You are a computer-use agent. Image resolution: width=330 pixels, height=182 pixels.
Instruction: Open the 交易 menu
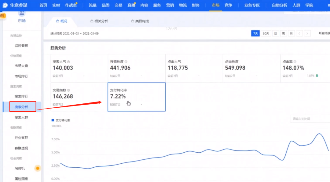[x=118, y=5]
